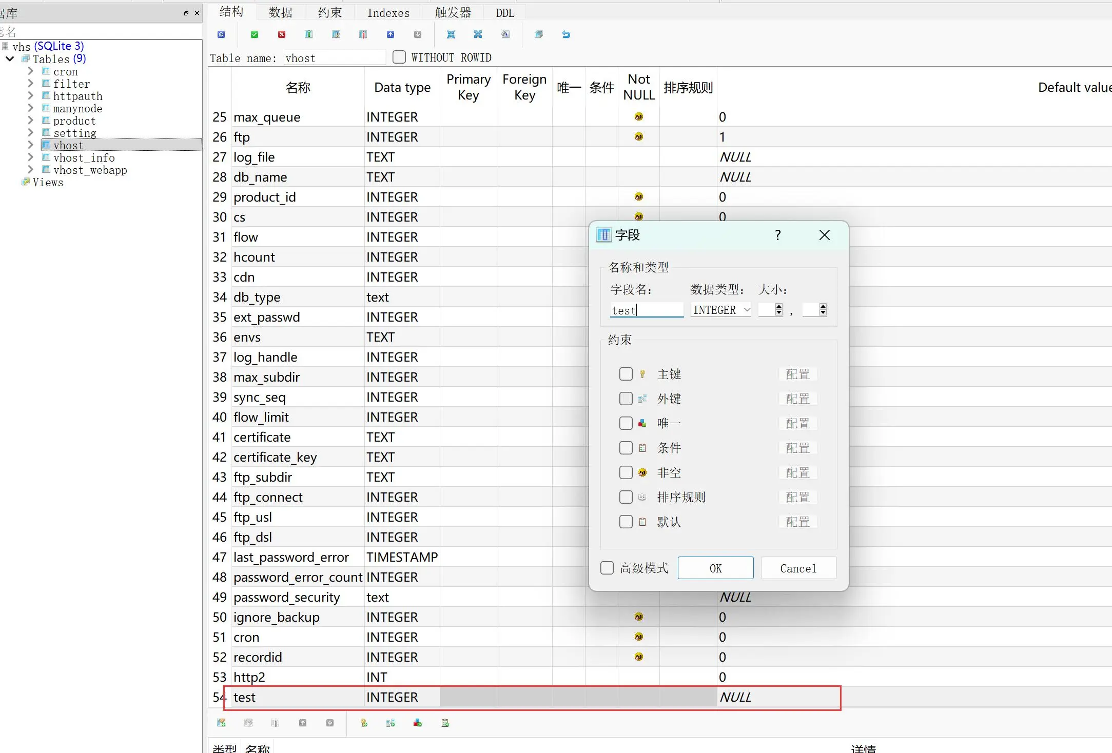Float the database panel
The image size is (1112, 753).
186,13
